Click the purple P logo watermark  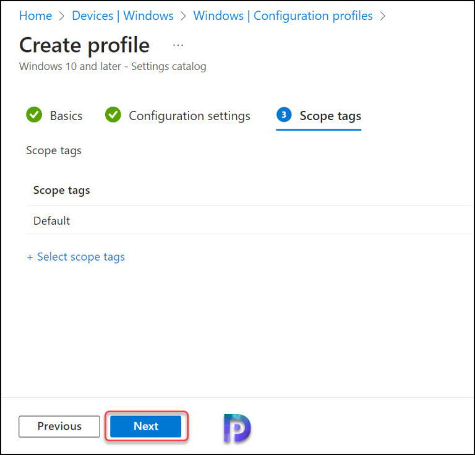[237, 428]
